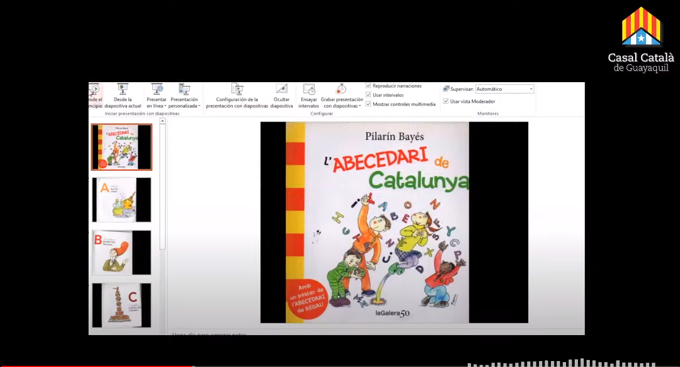Screen dimensions: 680x367
Task: Click the video progress bar at the bottom
Action: click(x=340, y=366)
